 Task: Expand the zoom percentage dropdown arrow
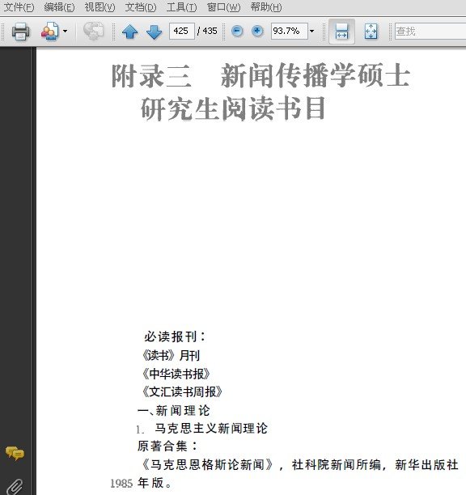tap(312, 31)
